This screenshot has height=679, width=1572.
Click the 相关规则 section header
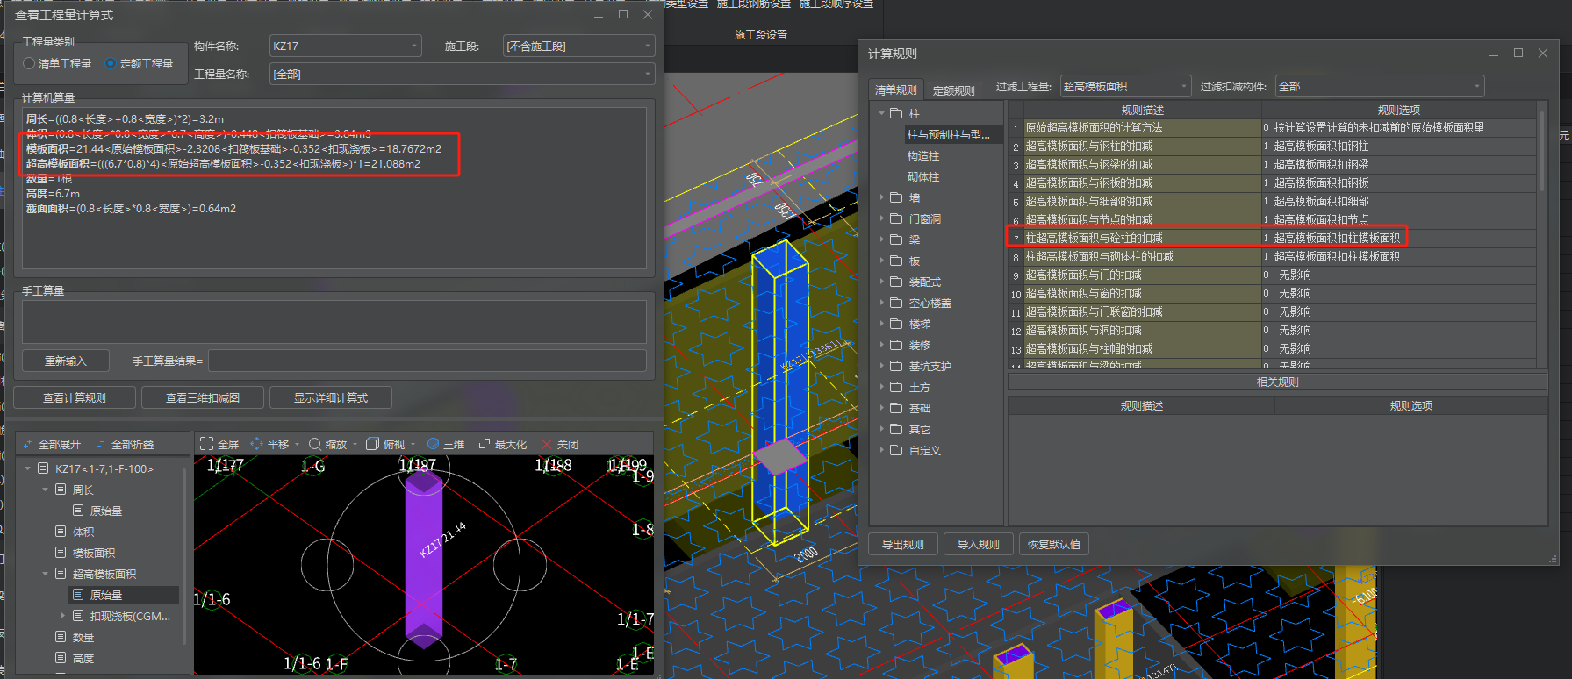[1277, 382]
